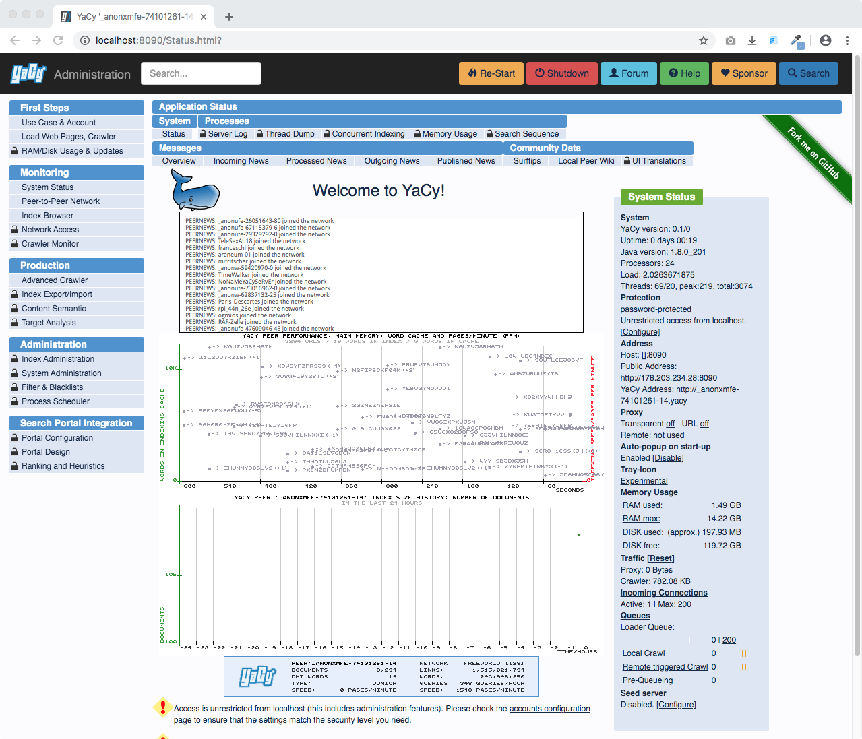Viewport: 862px width, 739px height.
Task: Open Ranking and Heuristics
Action: coord(77,466)
